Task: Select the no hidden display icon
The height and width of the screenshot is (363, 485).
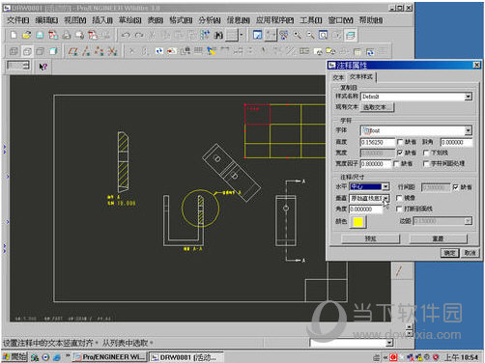Action: point(41,51)
